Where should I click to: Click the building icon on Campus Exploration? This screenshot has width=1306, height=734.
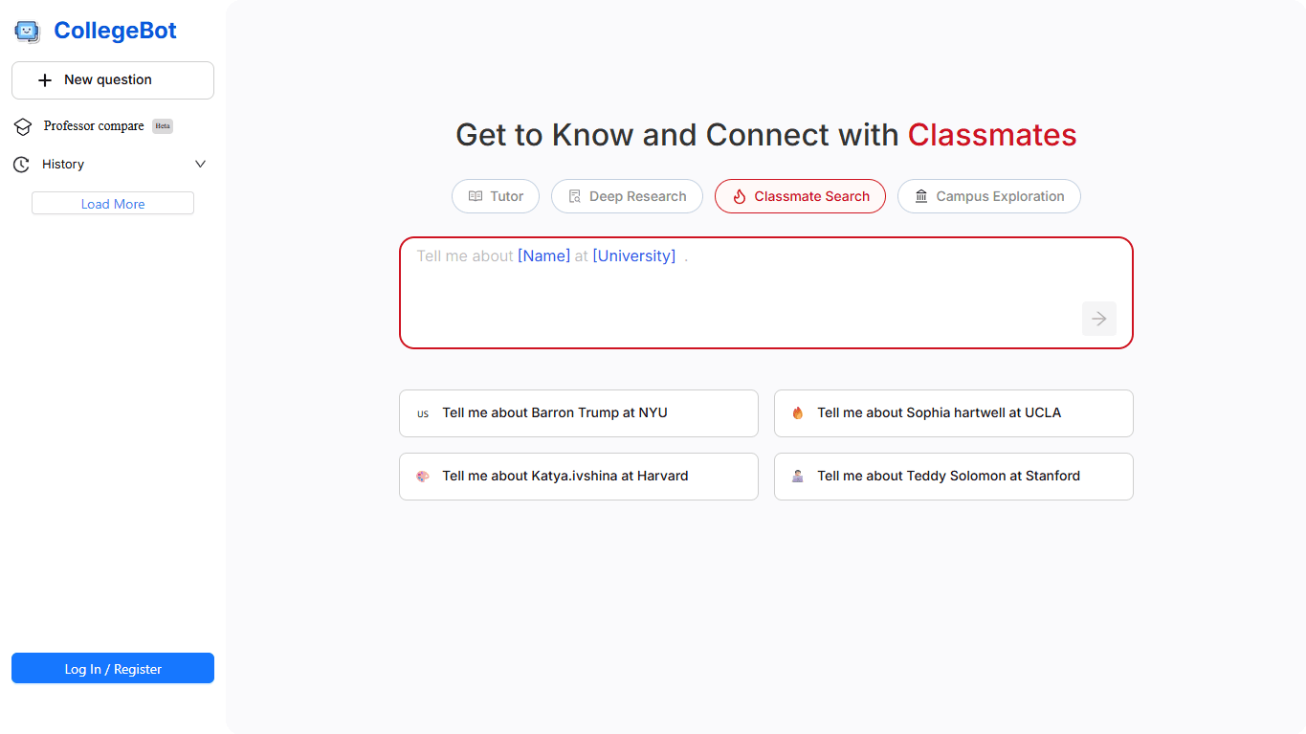click(x=921, y=197)
